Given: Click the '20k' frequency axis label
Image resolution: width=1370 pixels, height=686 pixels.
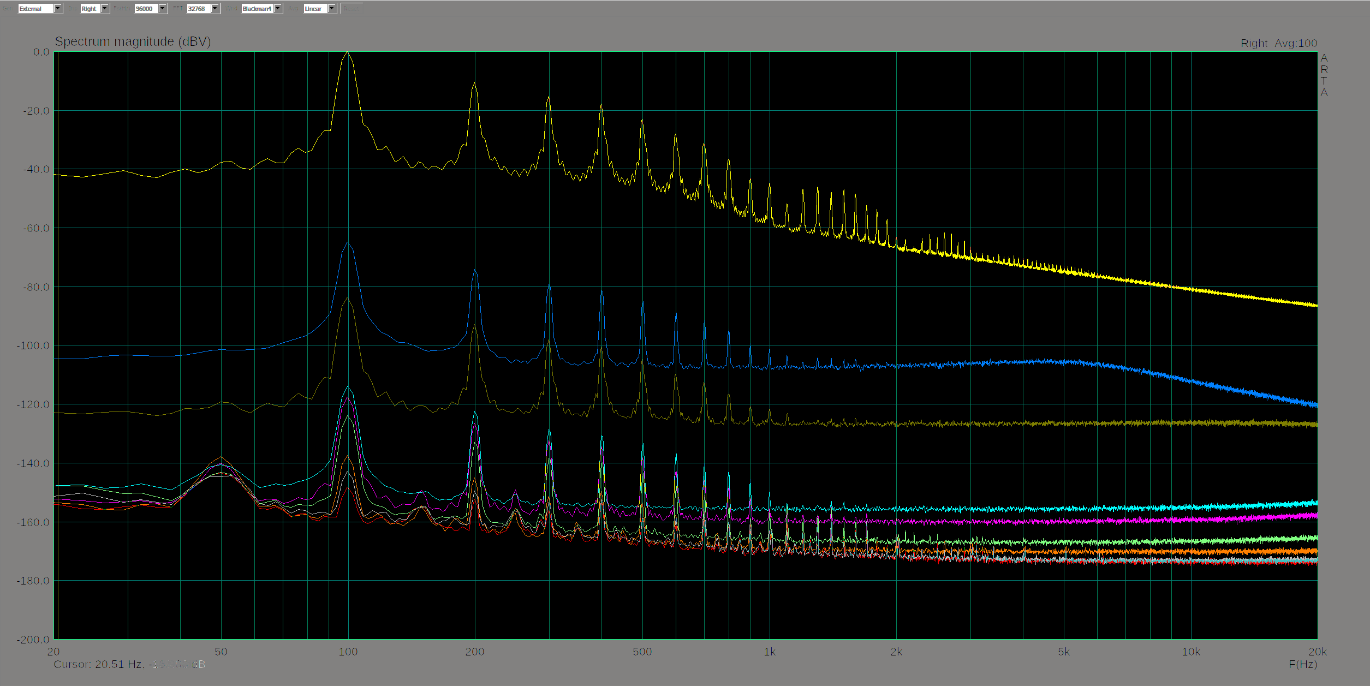Looking at the screenshot, I should [x=1318, y=652].
